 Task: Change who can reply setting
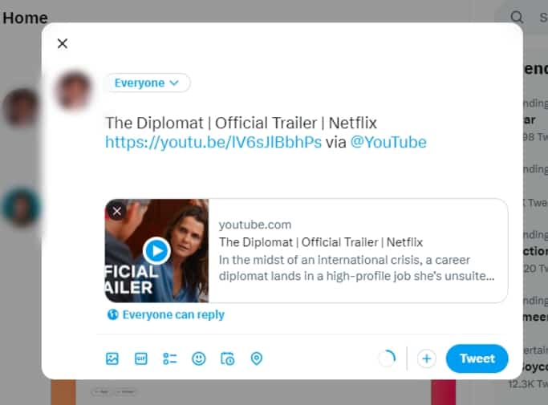pos(166,314)
